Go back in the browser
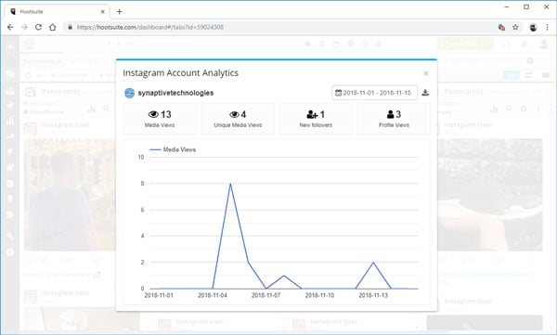The image size is (557, 335). point(10,27)
